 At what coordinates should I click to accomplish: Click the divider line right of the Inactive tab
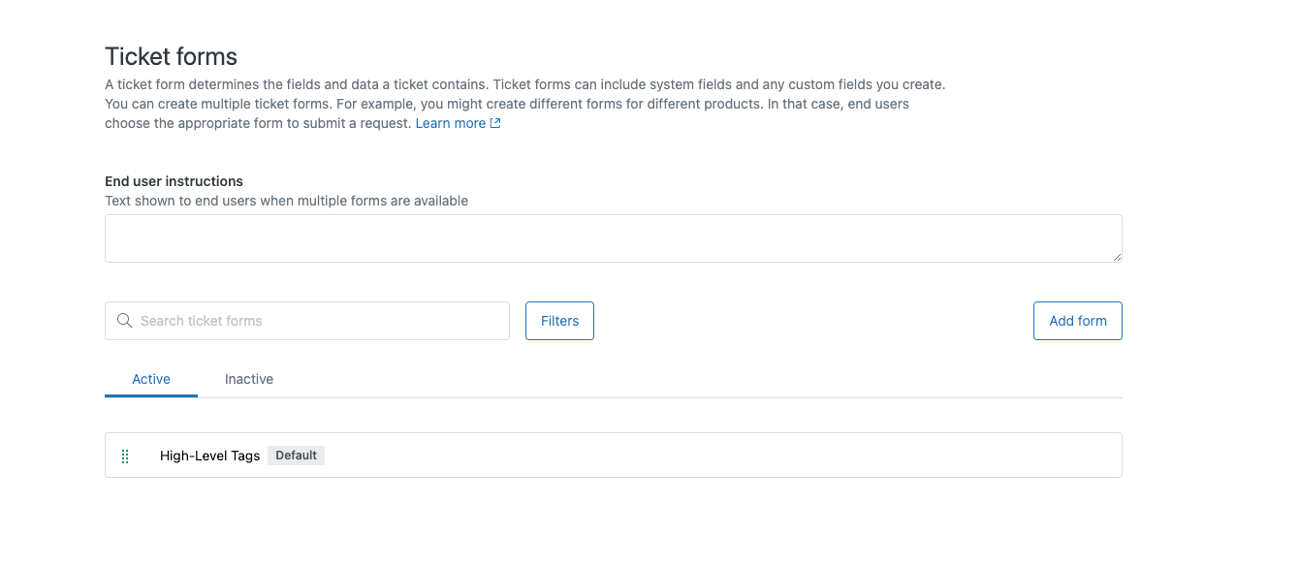(679, 397)
